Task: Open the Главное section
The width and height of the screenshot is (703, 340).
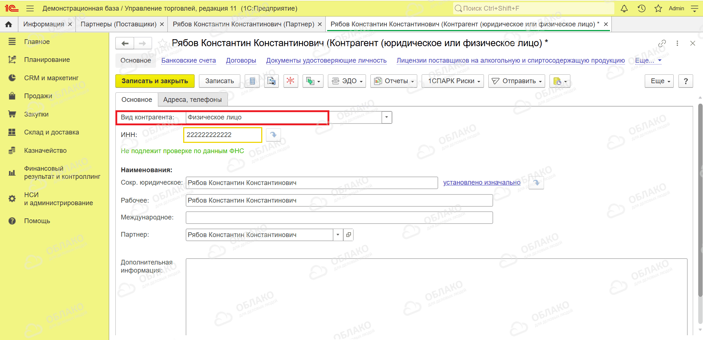Action: click(x=37, y=42)
